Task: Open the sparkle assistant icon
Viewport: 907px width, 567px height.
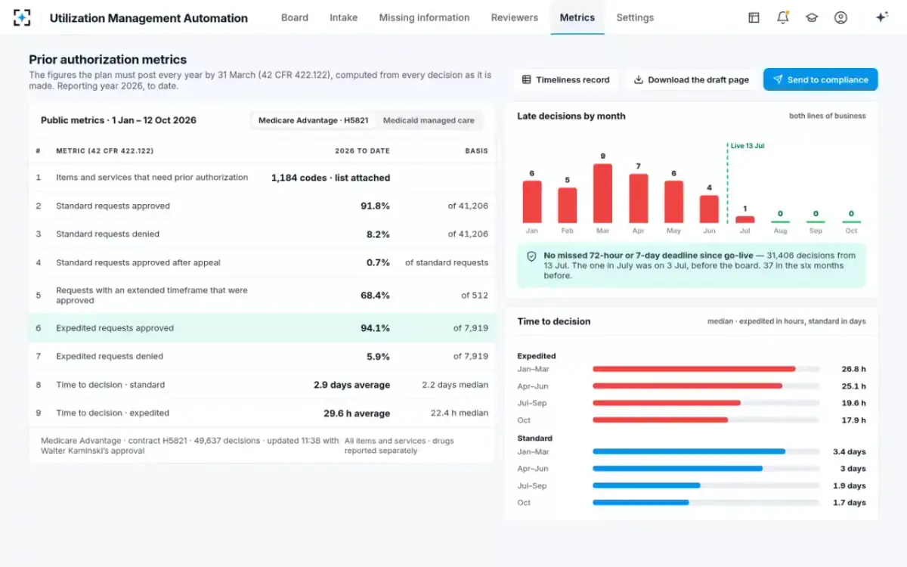Action: pyautogui.click(x=881, y=17)
